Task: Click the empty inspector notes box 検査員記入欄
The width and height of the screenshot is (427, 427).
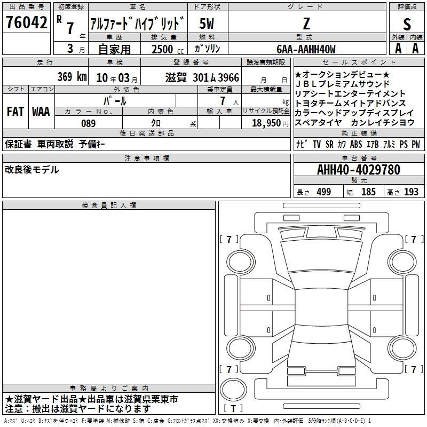Action: coord(109,294)
